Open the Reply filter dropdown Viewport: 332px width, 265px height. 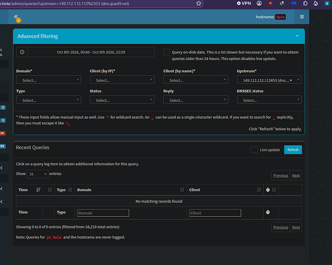(x=196, y=99)
